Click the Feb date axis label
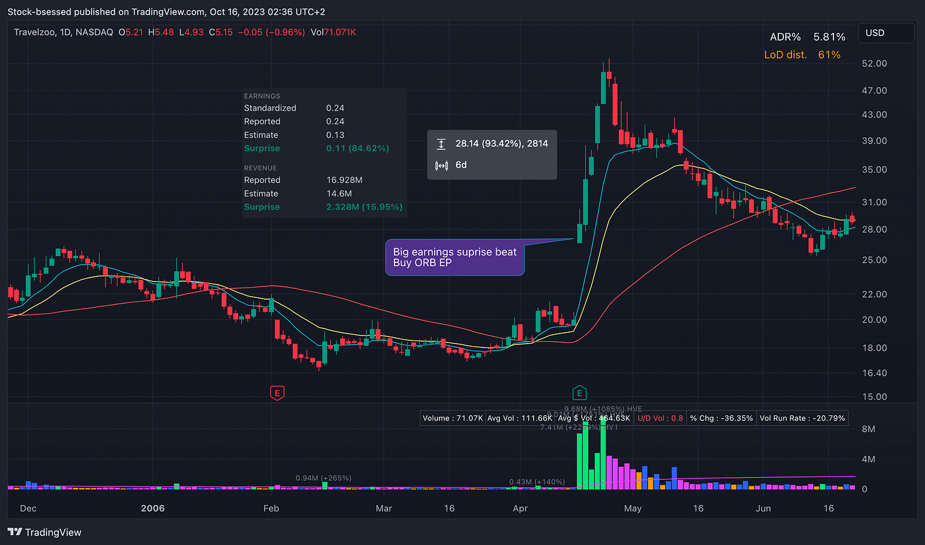The image size is (925, 545). (x=271, y=508)
